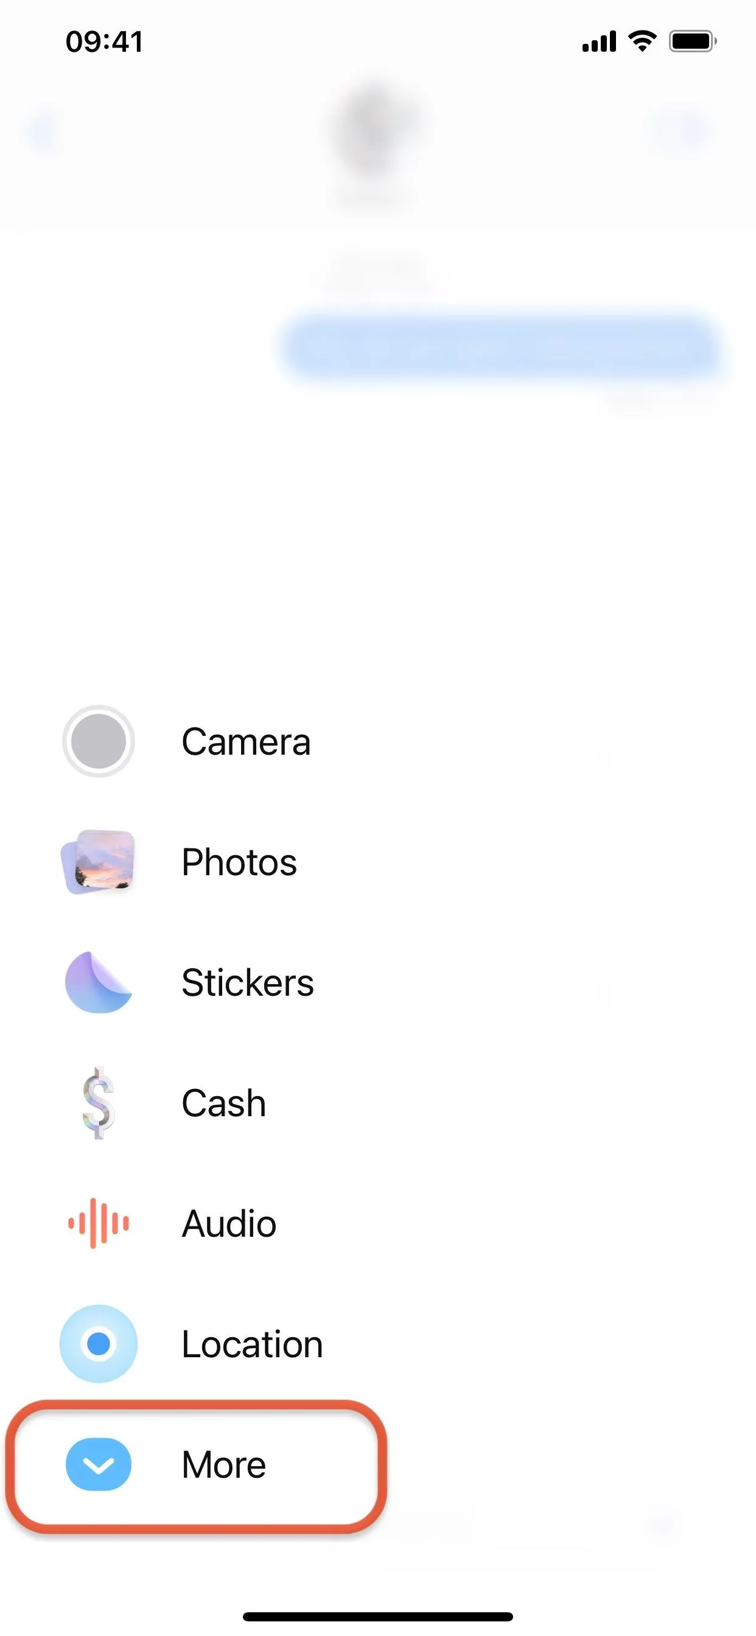
Task: Select Cash from the apps list
Action: point(223,1103)
